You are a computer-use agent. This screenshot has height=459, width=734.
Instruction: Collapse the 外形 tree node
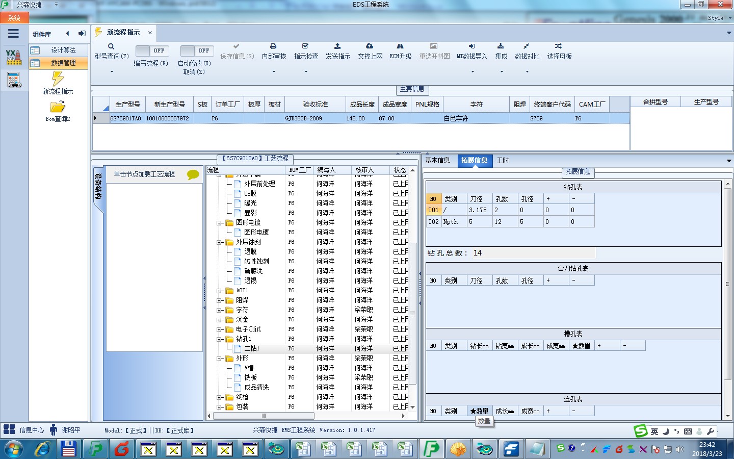pos(220,359)
